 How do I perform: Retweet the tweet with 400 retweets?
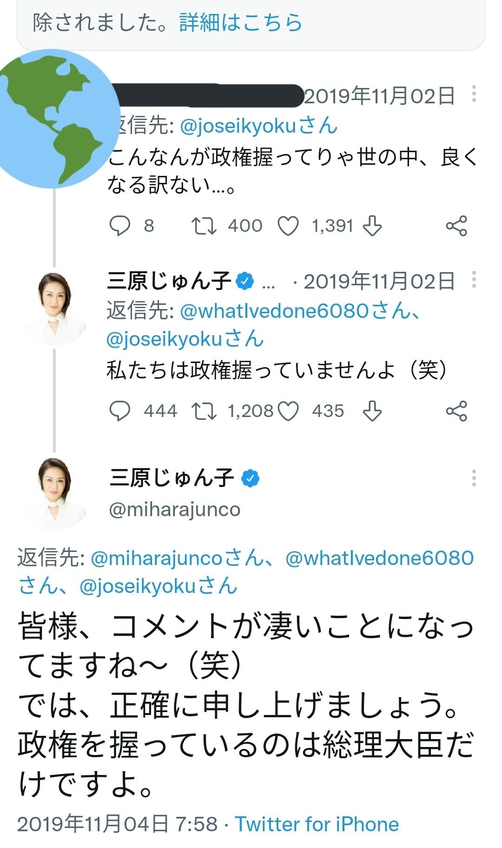[204, 226]
